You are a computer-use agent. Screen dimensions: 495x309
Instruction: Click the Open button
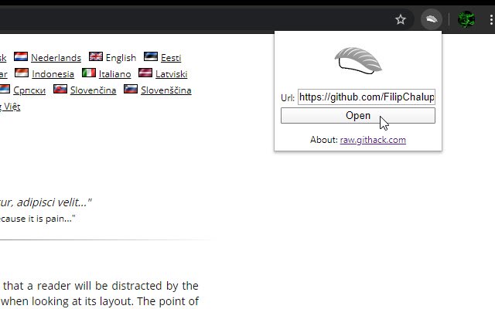coord(358,115)
